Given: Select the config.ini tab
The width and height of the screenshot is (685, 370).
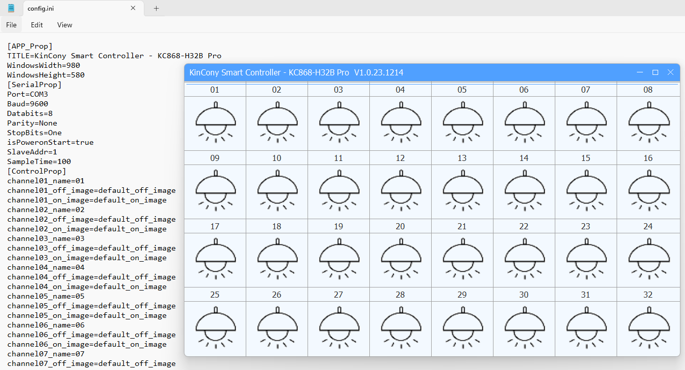Looking at the screenshot, I should [x=71, y=8].
